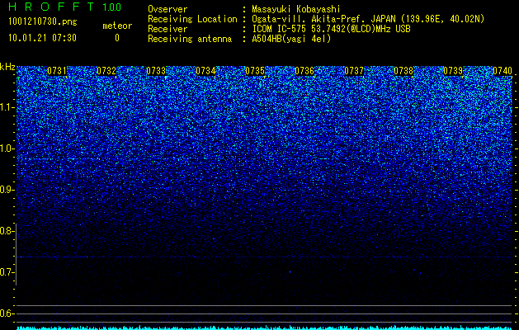Viewport: 519px width, 330px height.
Task: Click the 0739 time marker
Action: tap(453, 71)
